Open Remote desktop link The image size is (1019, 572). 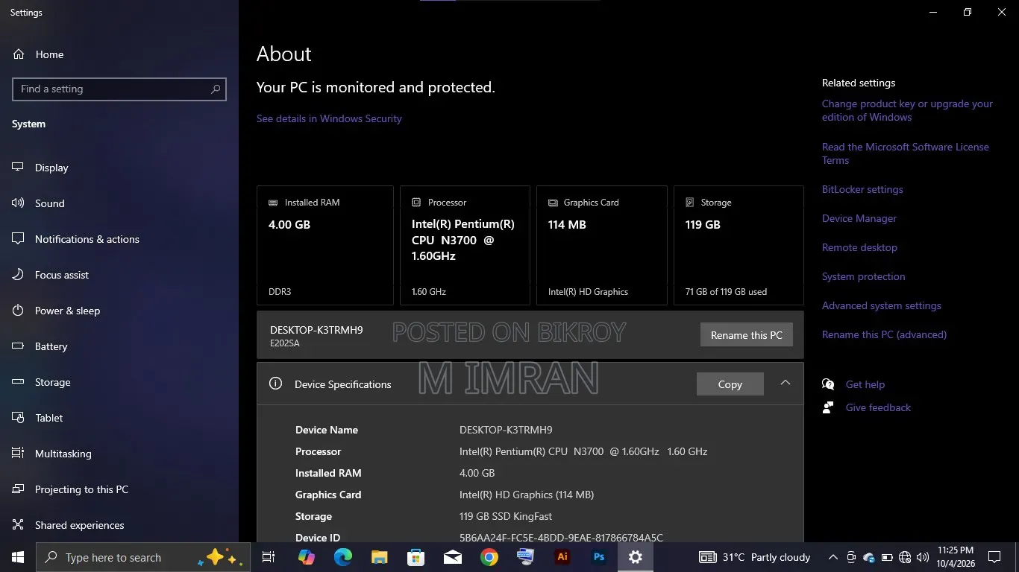coord(859,247)
